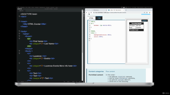
Task: Click the background-color declaration in CSS editor
Action: [103, 35]
